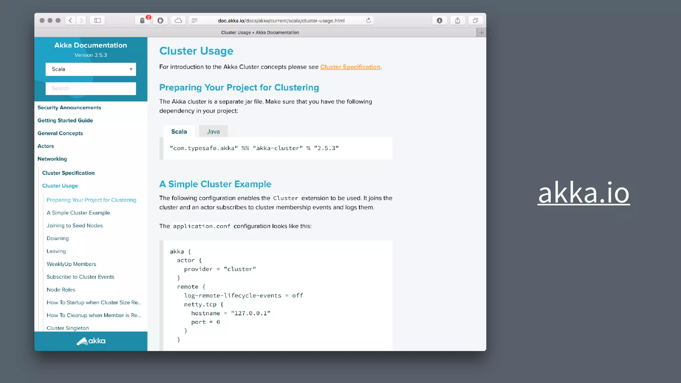Jump to Node Roles section

tap(61, 290)
